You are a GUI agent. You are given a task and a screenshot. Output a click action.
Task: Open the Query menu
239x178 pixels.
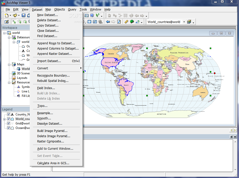pos(72,10)
